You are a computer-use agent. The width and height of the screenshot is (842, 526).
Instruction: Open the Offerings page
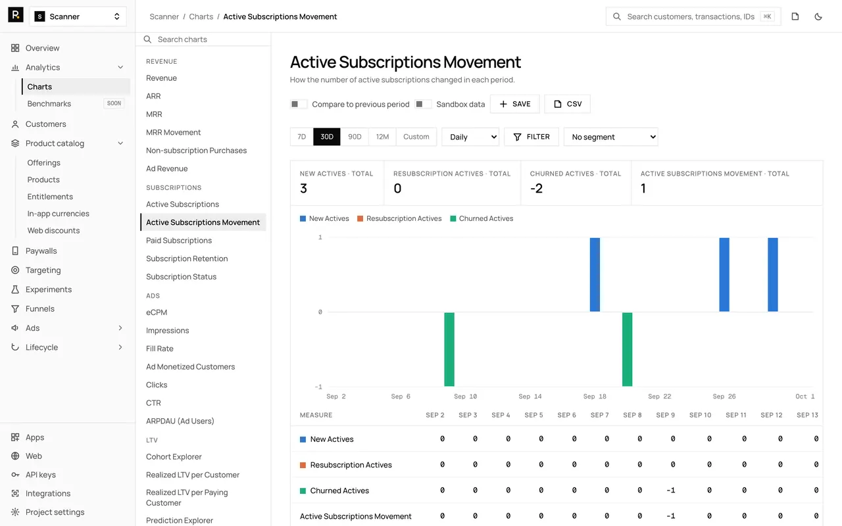coord(44,162)
